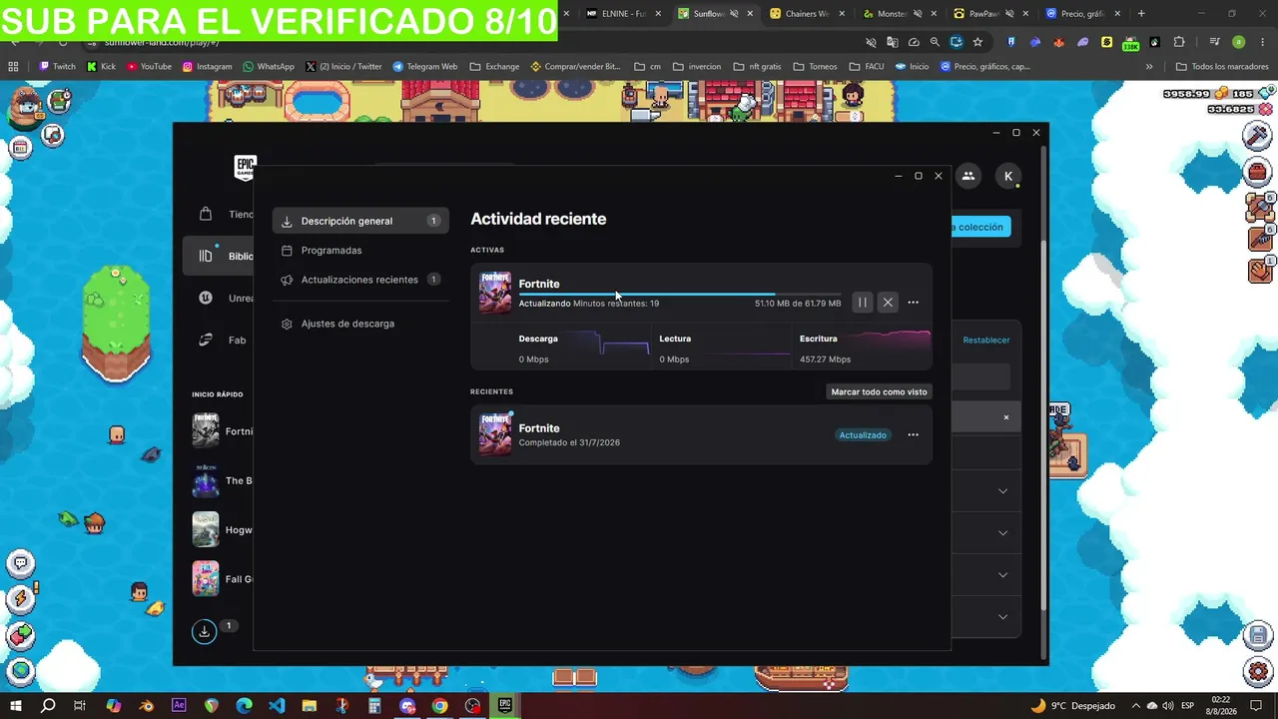Open the YouTube bookmark
Image resolution: width=1278 pixels, height=719 pixels.
click(x=149, y=67)
